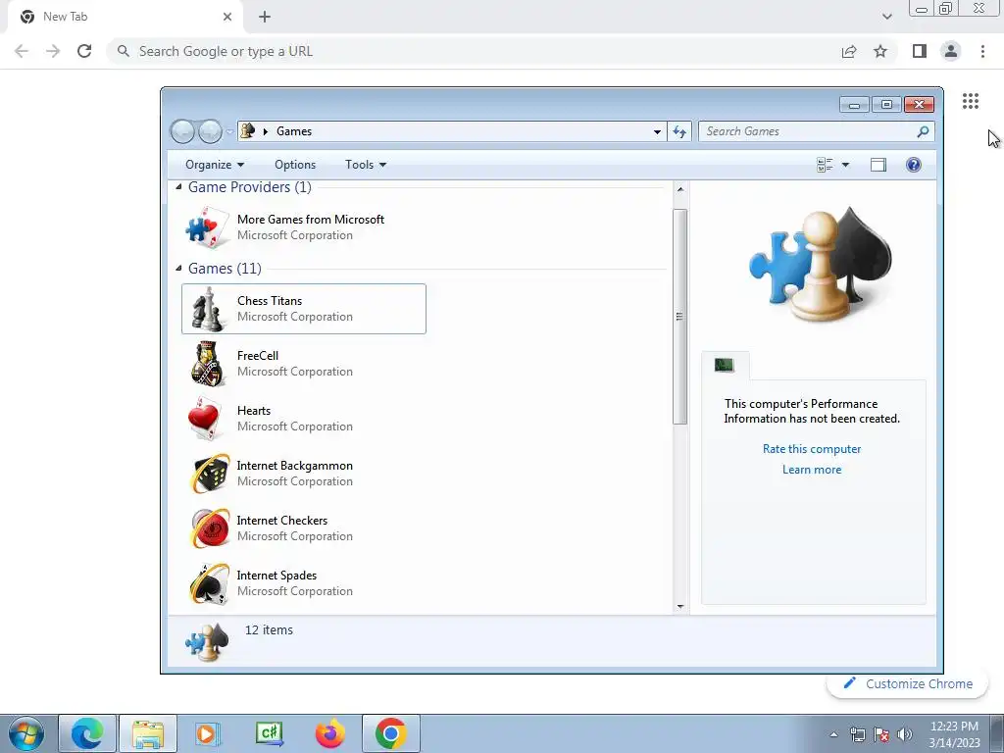The height and width of the screenshot is (753, 1004).
Task: Click More Games from Microsoft icon
Action: coord(208,227)
